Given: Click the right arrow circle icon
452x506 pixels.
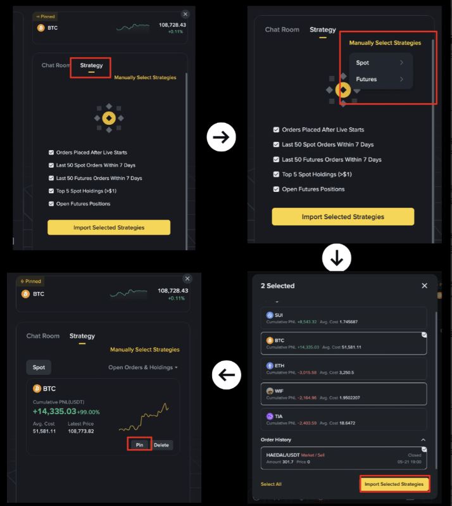Looking at the screenshot, I should pos(222,137).
